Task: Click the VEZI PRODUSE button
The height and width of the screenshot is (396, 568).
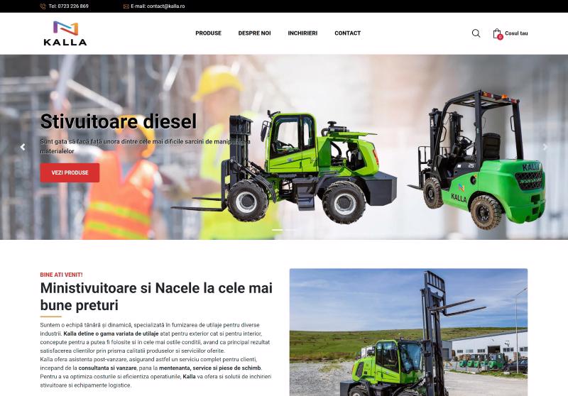Action: pos(70,172)
